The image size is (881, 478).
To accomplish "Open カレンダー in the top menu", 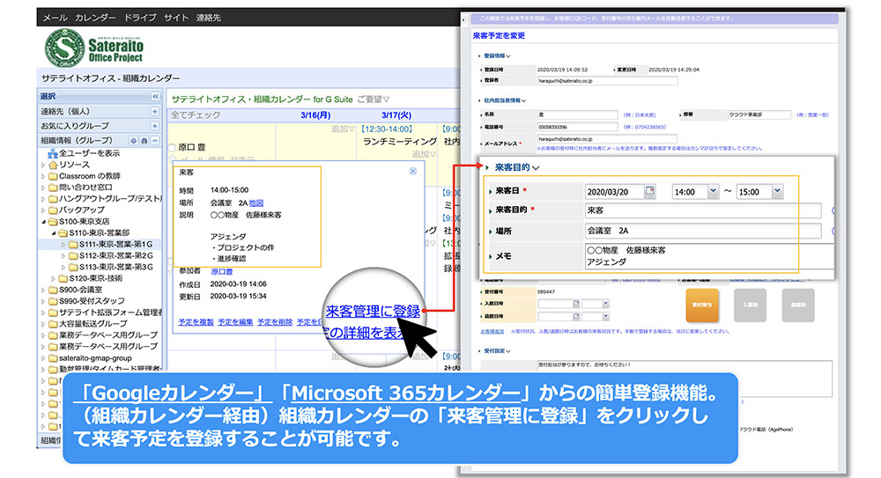I will (x=95, y=18).
